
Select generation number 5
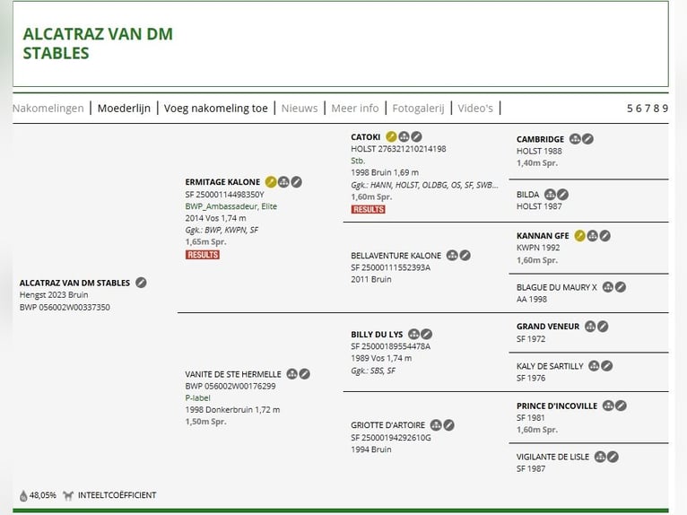[x=630, y=109]
